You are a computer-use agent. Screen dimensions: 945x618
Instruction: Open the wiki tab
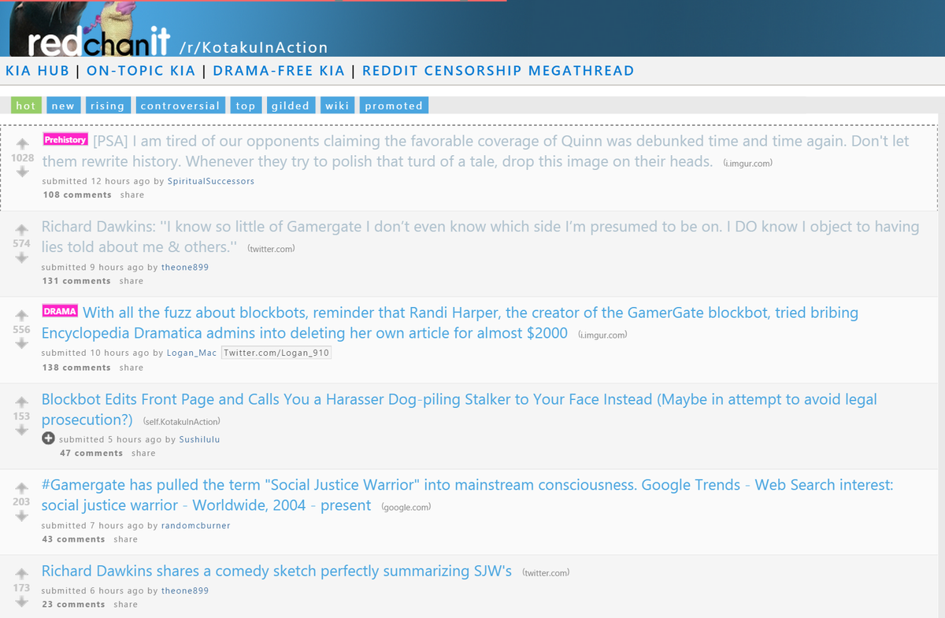[337, 105]
